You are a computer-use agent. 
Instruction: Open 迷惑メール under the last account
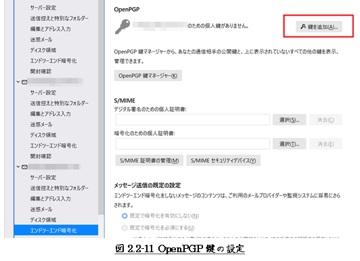41,209
